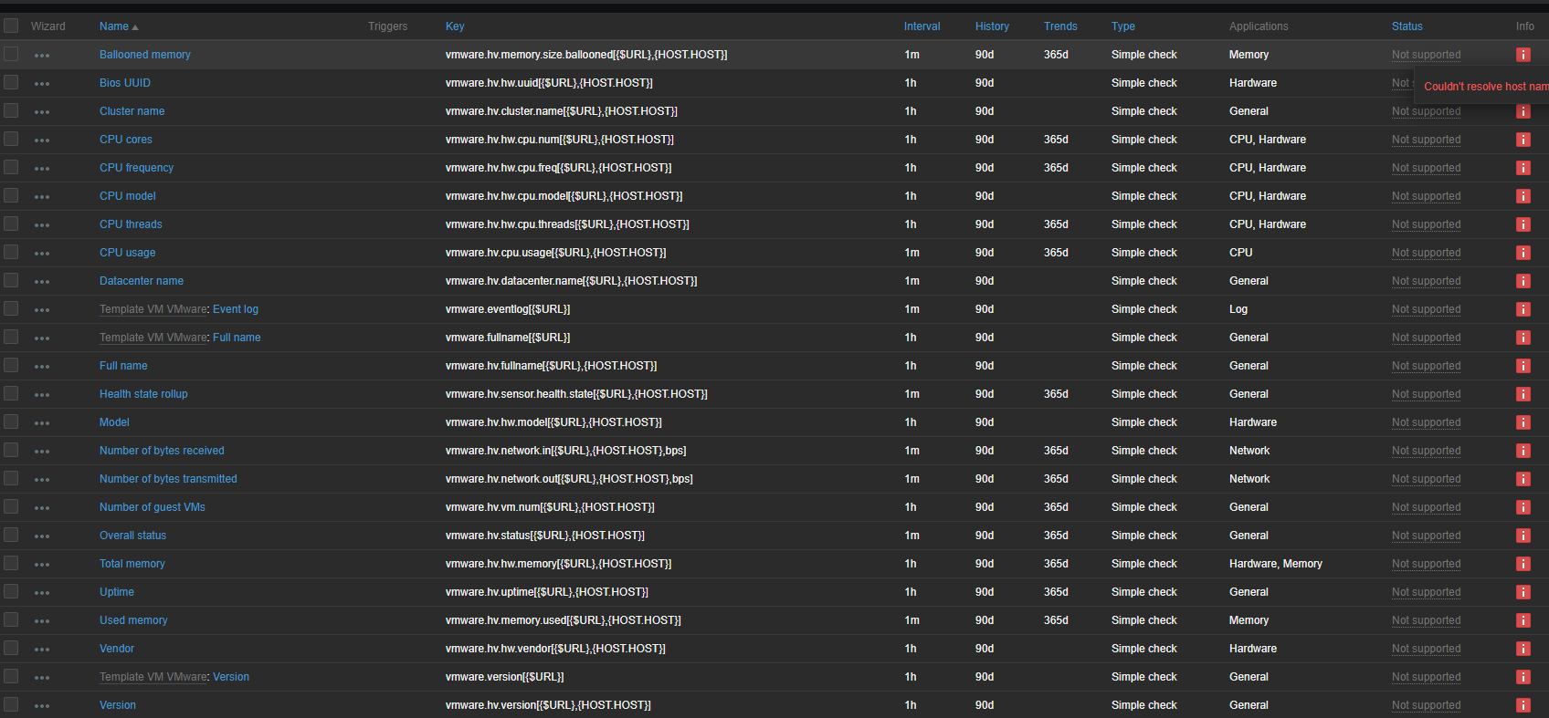The image size is (1549, 718).
Task: Sort items by the Interval column header
Action: tap(922, 26)
